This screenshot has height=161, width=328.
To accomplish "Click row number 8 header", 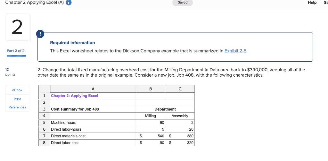I will [44, 143].
